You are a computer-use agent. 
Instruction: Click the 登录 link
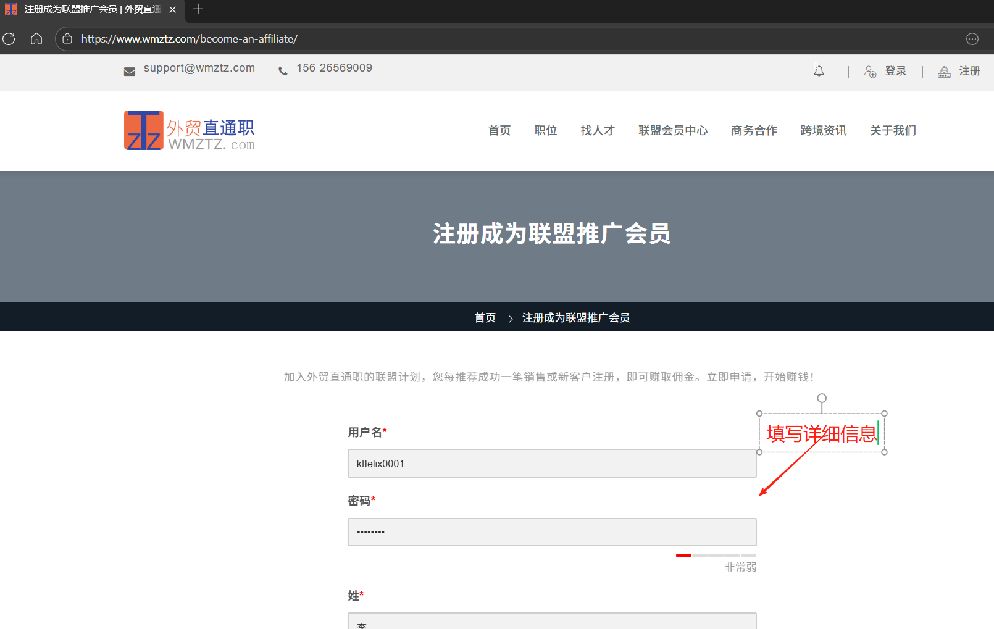[x=896, y=71]
